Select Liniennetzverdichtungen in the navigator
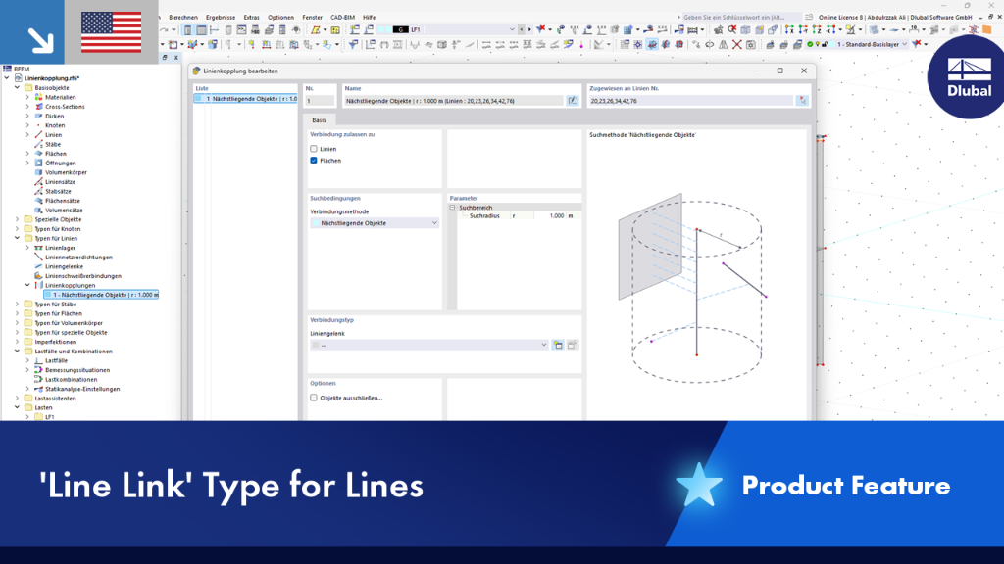Image resolution: width=1004 pixels, height=564 pixels. click(78, 258)
